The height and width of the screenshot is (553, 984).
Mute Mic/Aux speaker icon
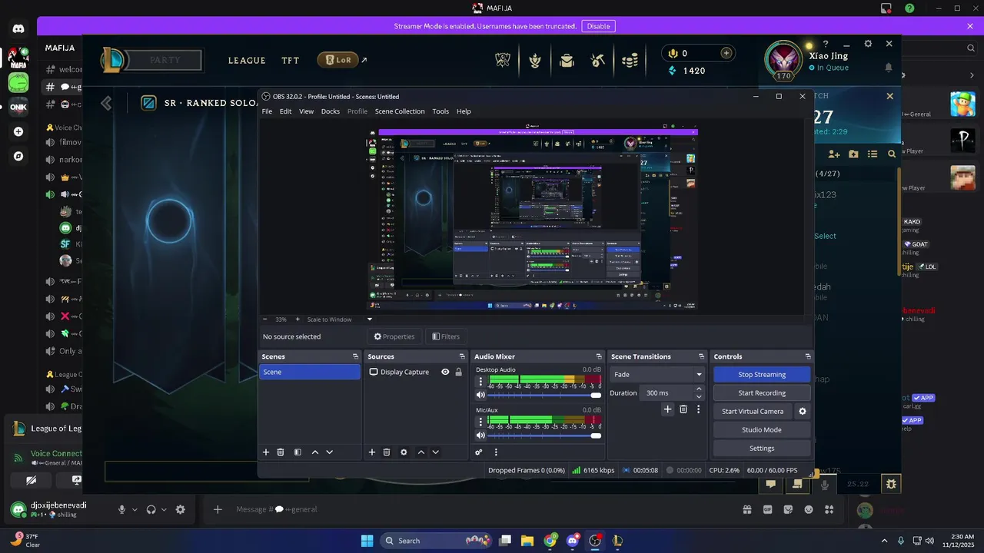click(480, 435)
